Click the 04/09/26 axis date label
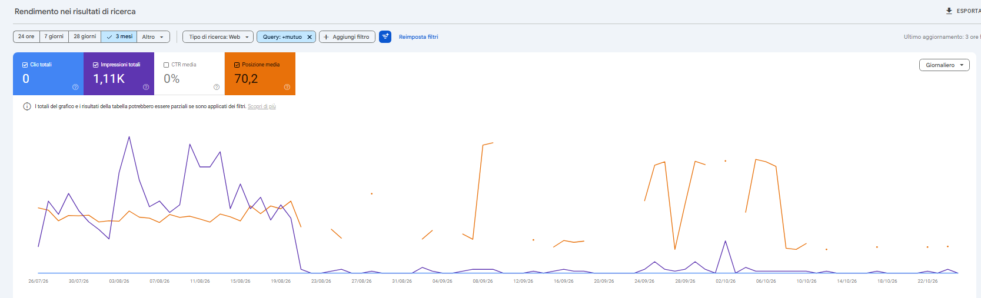 coord(443,282)
